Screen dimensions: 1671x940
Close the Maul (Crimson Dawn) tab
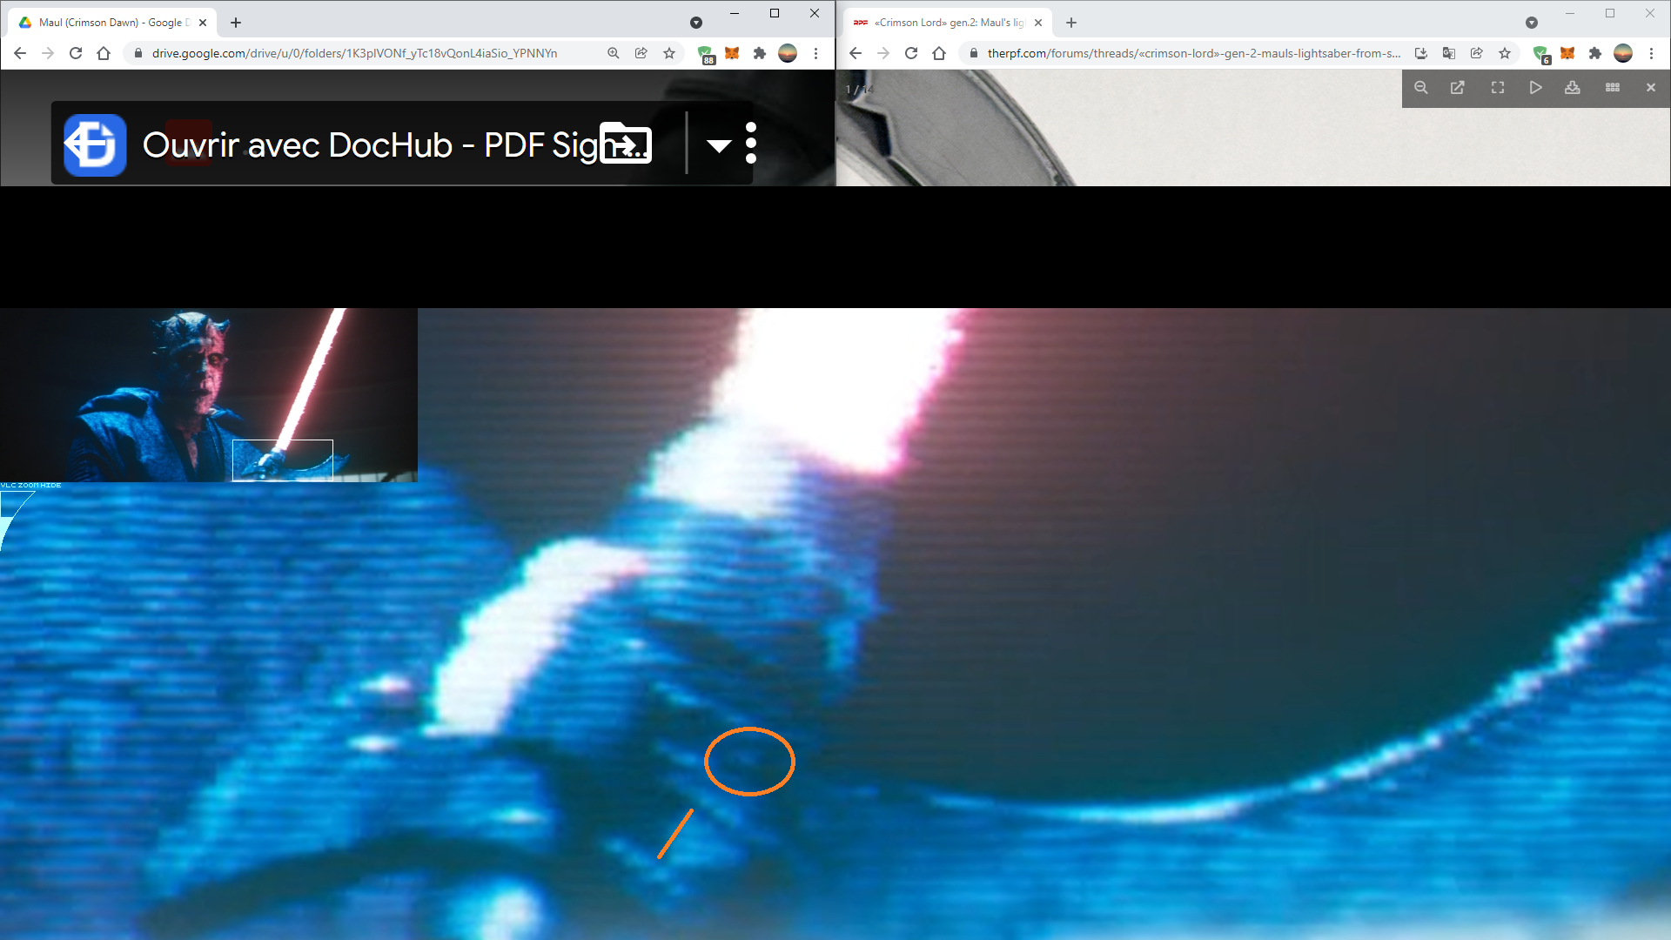coord(203,23)
